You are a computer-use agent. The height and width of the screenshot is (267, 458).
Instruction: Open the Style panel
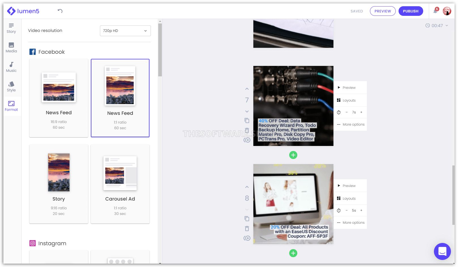[11, 87]
